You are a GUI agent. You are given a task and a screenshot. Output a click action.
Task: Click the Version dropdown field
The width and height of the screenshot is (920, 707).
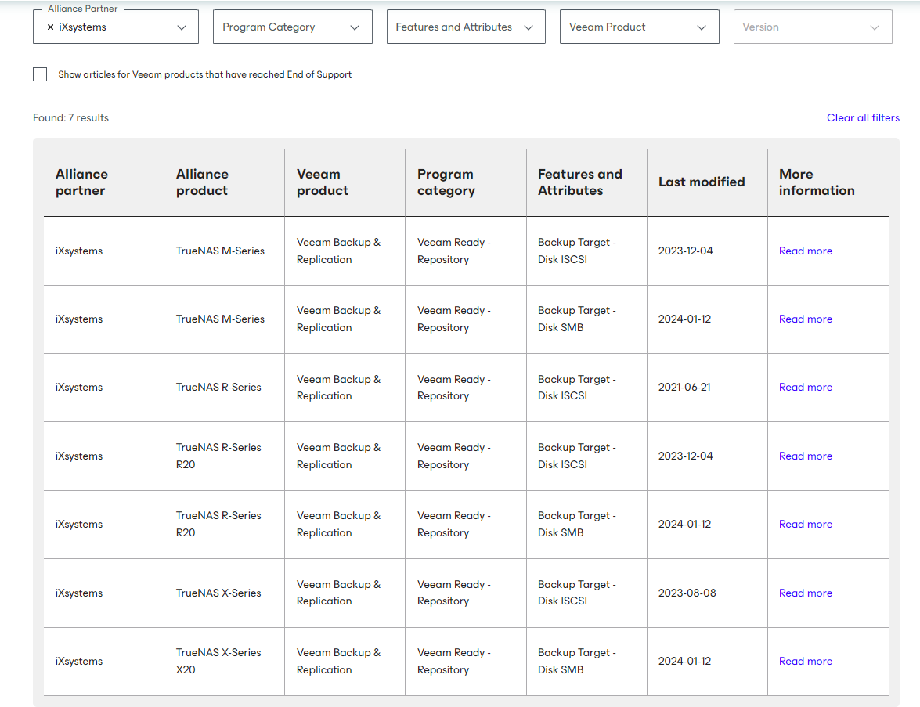click(x=812, y=27)
